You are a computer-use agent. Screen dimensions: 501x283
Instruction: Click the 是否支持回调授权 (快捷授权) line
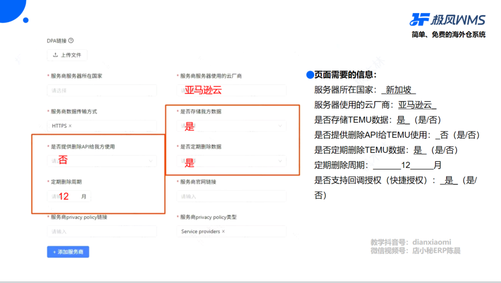point(395,187)
